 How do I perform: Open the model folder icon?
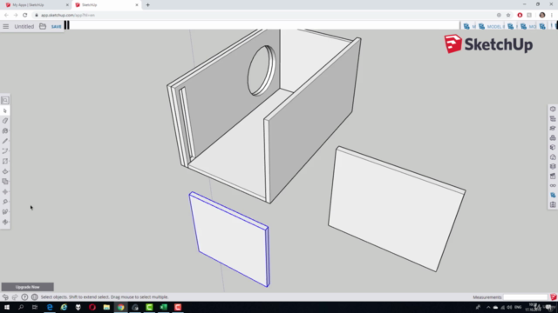pyautogui.click(x=43, y=26)
